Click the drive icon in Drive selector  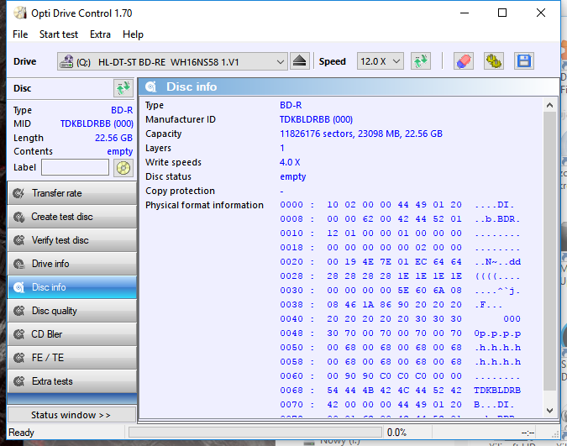coord(66,61)
